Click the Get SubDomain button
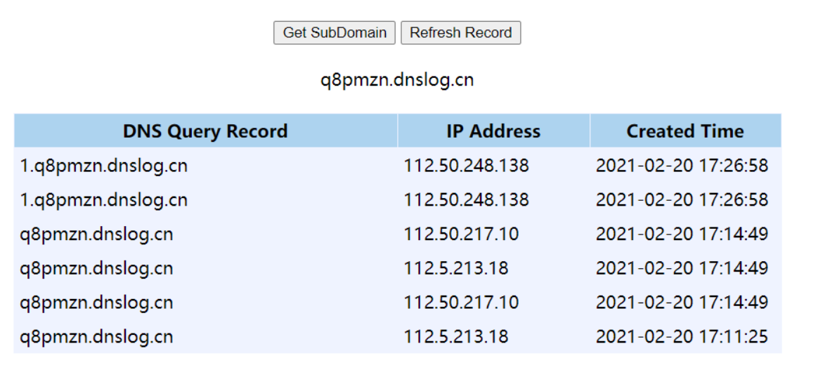 point(335,33)
